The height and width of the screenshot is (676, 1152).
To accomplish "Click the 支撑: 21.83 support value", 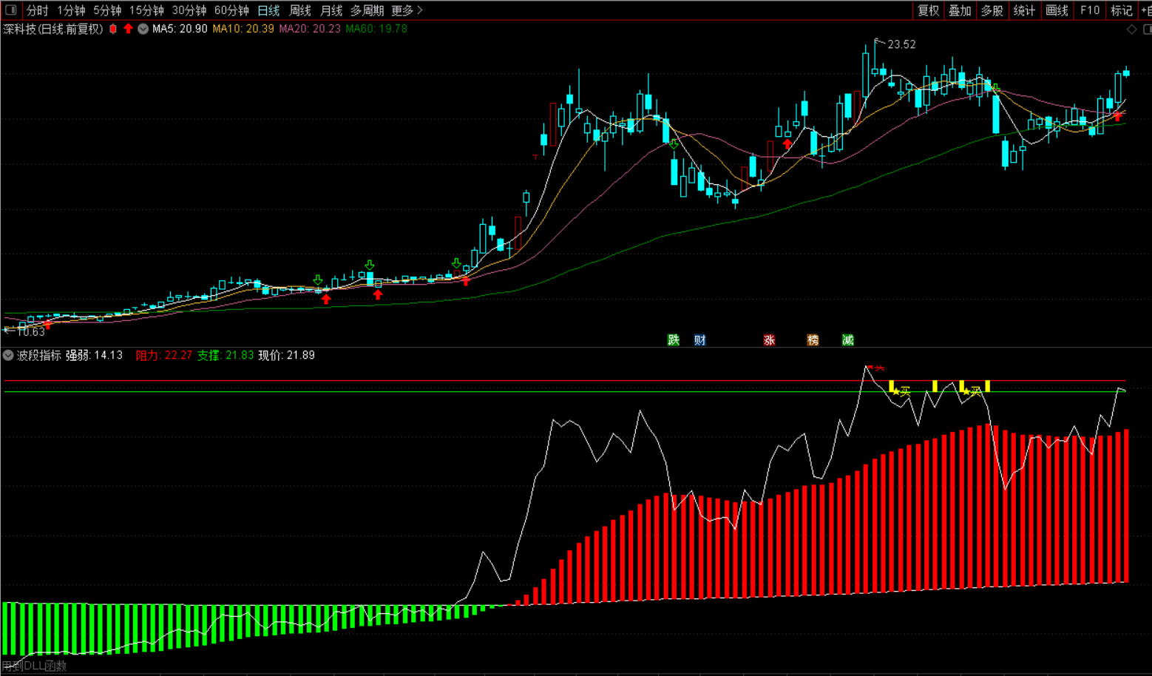I will 226,356.
